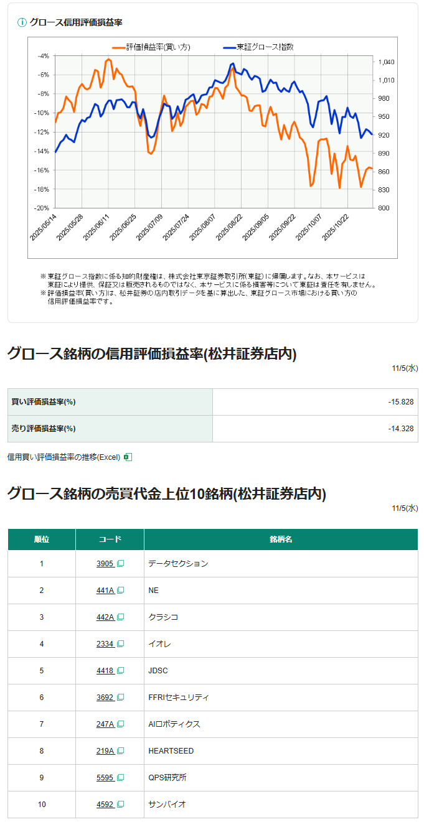Click the コード column header

(110, 539)
